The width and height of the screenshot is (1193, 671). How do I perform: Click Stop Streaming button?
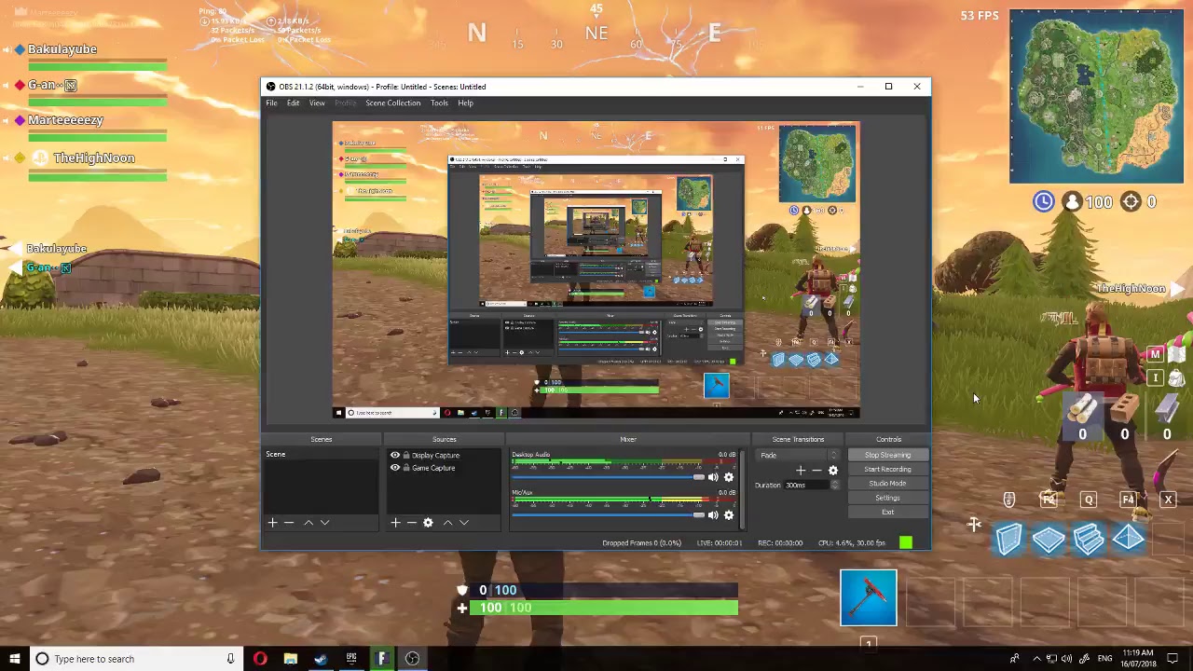pos(887,455)
